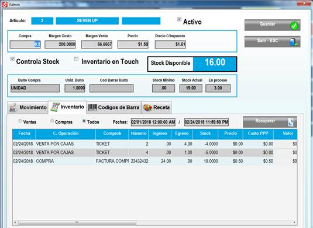The width and height of the screenshot is (313, 228).
Task: Click the right arrow of the horizontal scrollbar
Action: [x=294, y=222]
